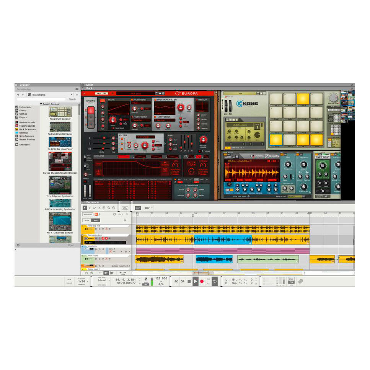Select the Hand tool in sequencer toolbar
This screenshot has width=370, height=370.
[x=114, y=208]
